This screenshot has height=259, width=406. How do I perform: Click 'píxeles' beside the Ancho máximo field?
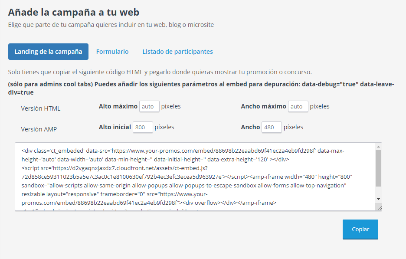click(320, 106)
